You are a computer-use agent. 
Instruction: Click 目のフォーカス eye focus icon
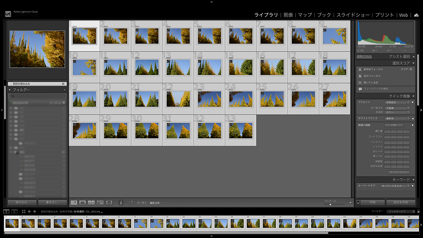click(360, 76)
